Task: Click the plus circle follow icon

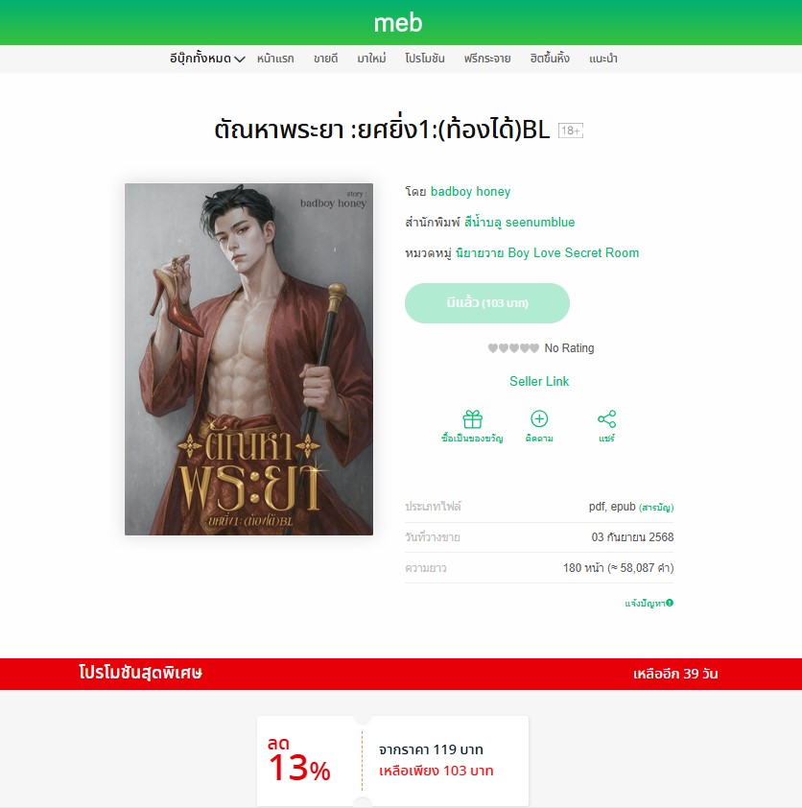Action: click(539, 419)
